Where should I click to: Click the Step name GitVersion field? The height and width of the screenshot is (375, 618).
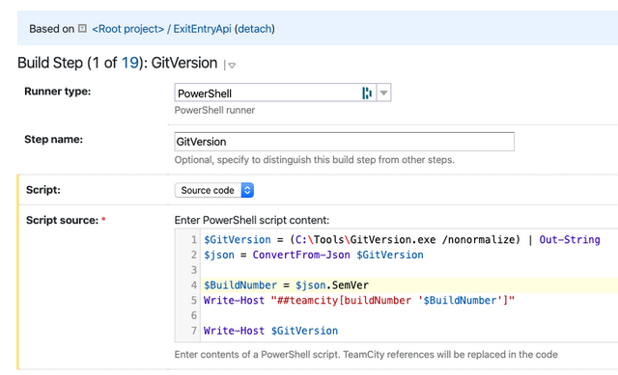pos(344,142)
